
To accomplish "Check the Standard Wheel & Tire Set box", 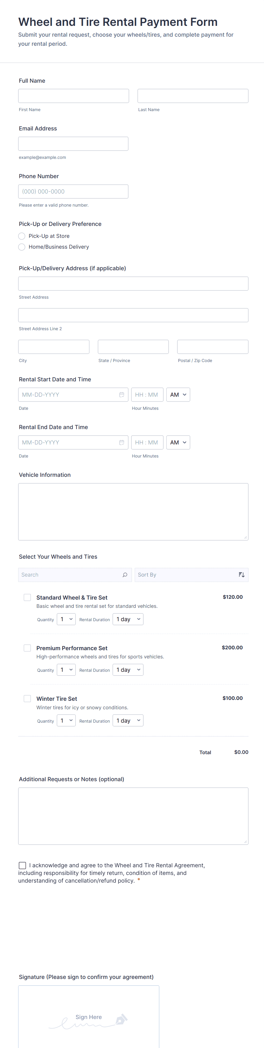I will pos(27,597).
